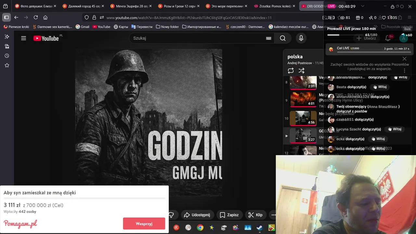Click the Udostępnij share button
Screen dimensions: 416x234
[x=197, y=215]
